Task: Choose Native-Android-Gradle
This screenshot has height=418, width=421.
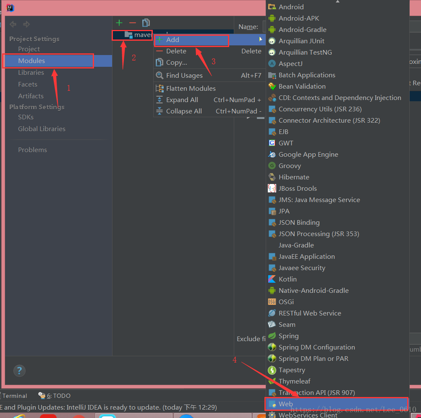Action: click(337, 290)
